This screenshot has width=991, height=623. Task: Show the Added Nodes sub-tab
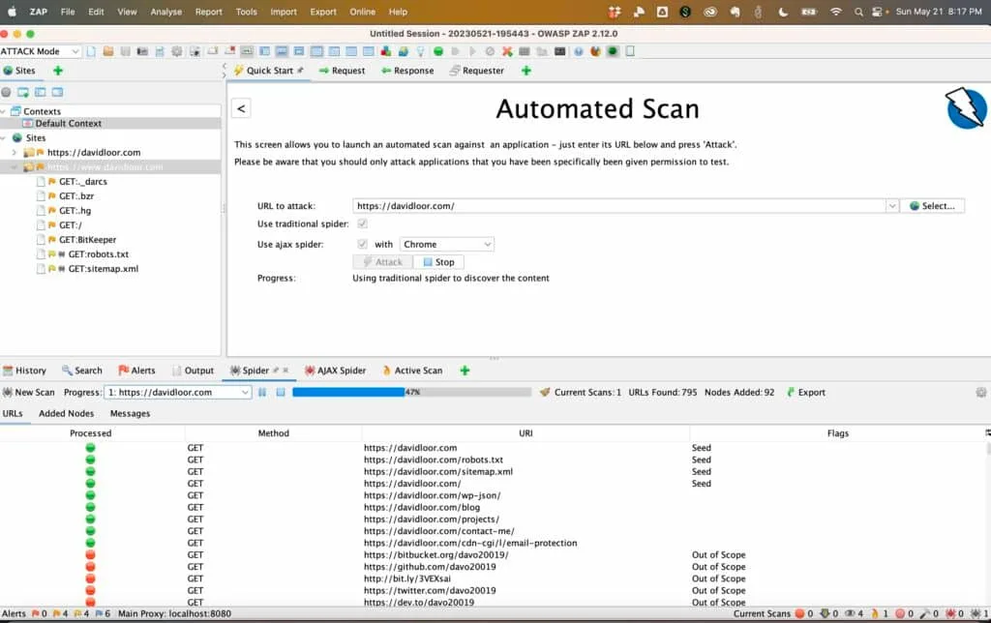pos(67,414)
